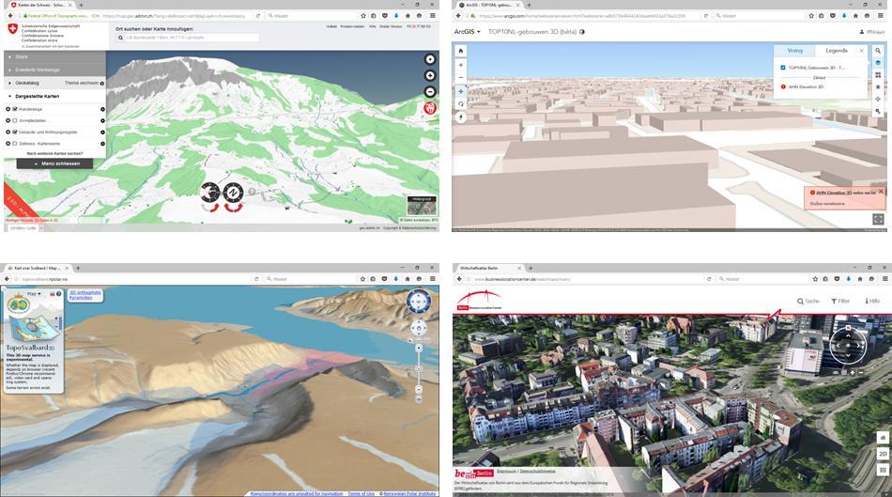Dismiss AHN Elevation 3D error notification
The height and width of the screenshot is (497, 892).
[881, 192]
